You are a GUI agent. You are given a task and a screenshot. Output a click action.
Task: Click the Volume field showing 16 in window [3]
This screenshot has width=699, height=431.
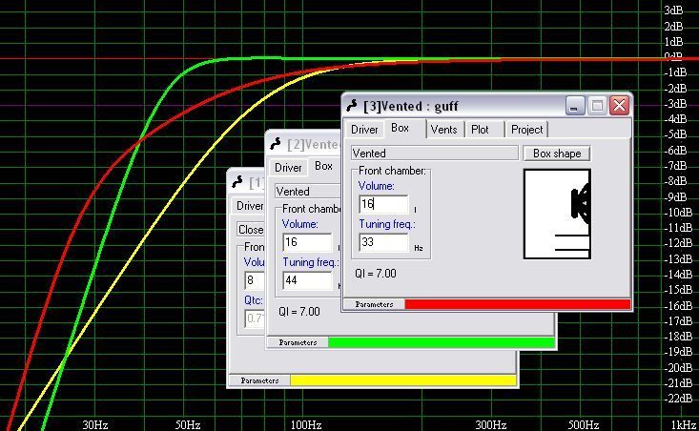point(383,204)
